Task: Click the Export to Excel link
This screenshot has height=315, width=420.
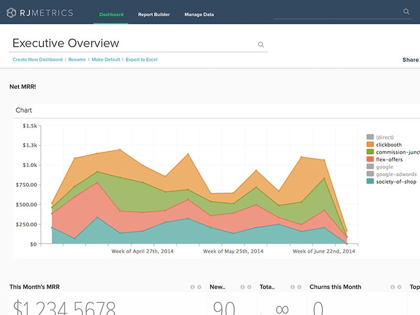Action: [141, 60]
